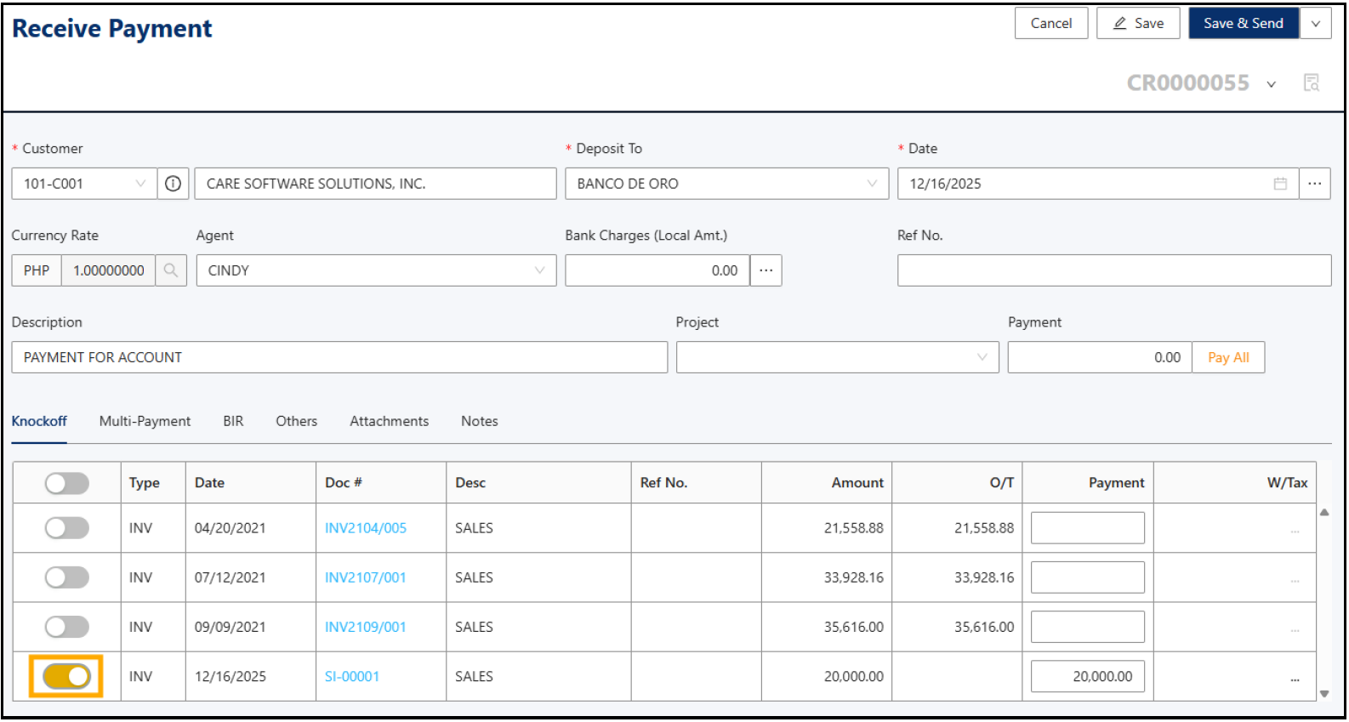The height and width of the screenshot is (722, 1349).
Task: Click the ellipsis button next to Date
Action: point(1315,184)
